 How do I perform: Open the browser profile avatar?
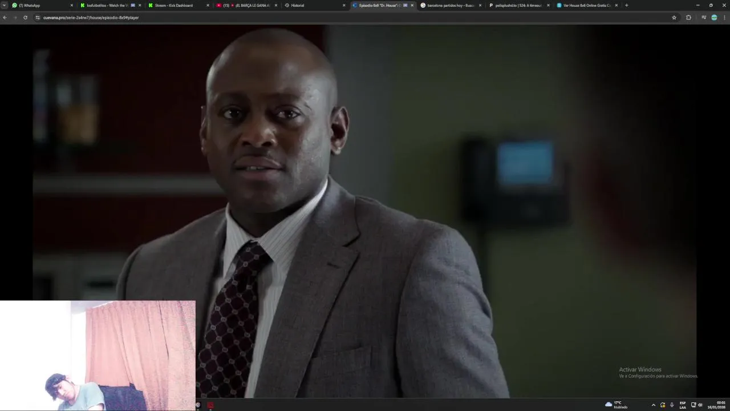pos(714,18)
